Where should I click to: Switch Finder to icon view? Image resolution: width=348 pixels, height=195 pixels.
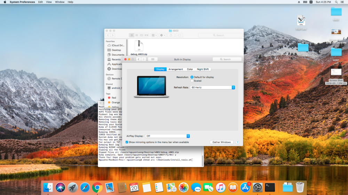[132, 35]
